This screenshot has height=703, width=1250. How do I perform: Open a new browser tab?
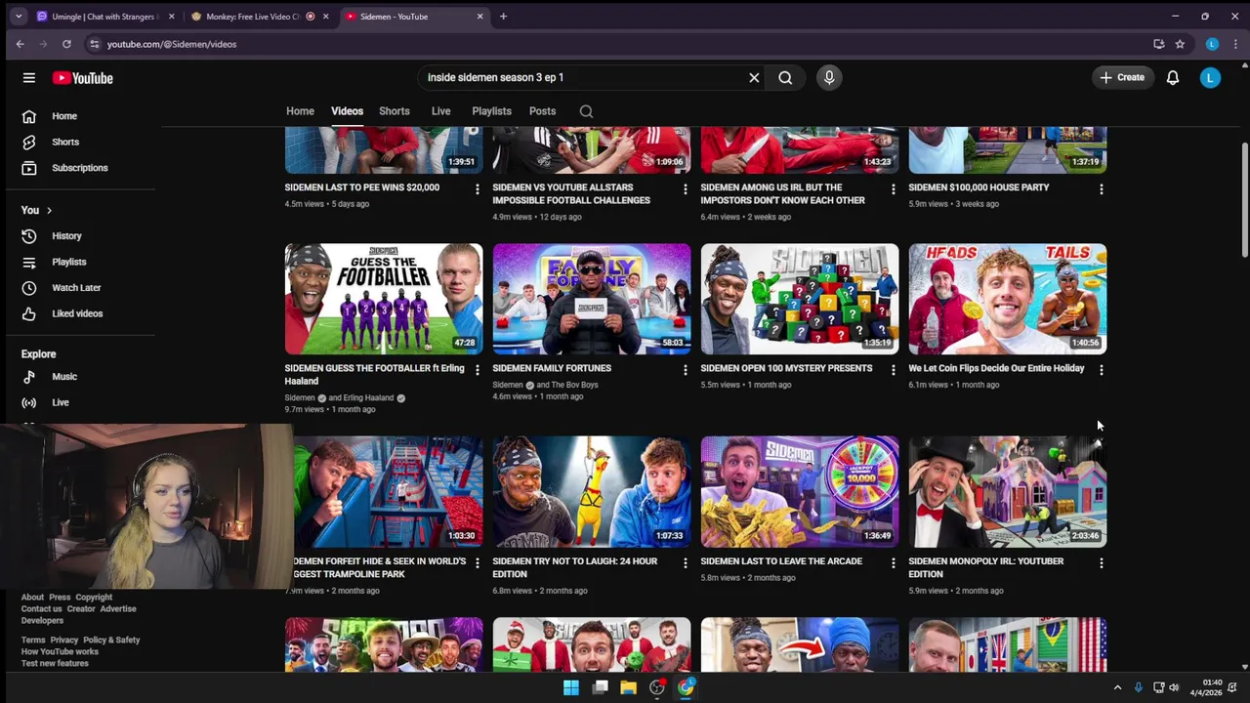pos(503,17)
